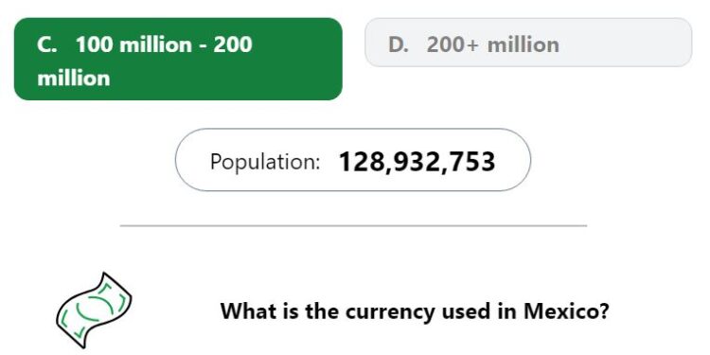
Task: Click the bottom-left corner of the banknote icon
Action: pyautogui.click(x=66, y=335)
